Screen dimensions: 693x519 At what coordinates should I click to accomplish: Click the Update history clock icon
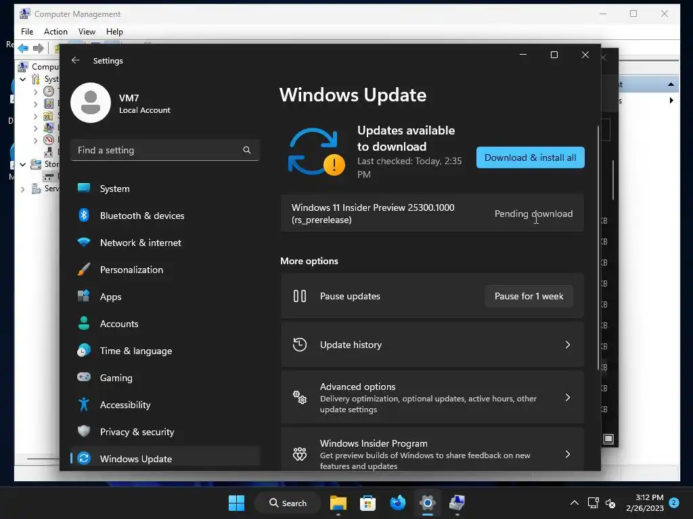300,345
